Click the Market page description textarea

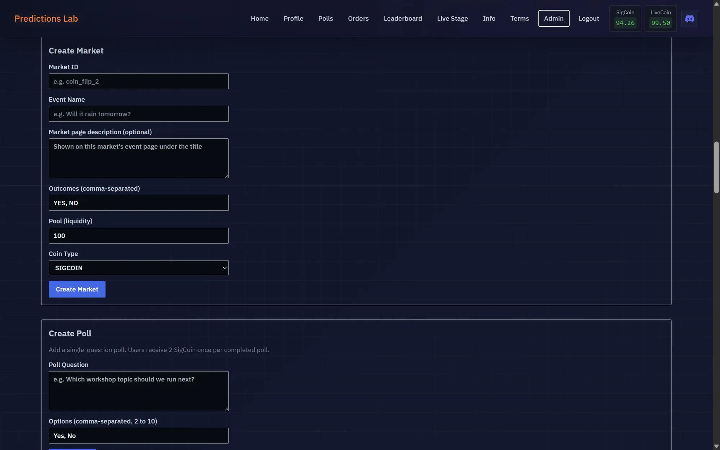139,158
